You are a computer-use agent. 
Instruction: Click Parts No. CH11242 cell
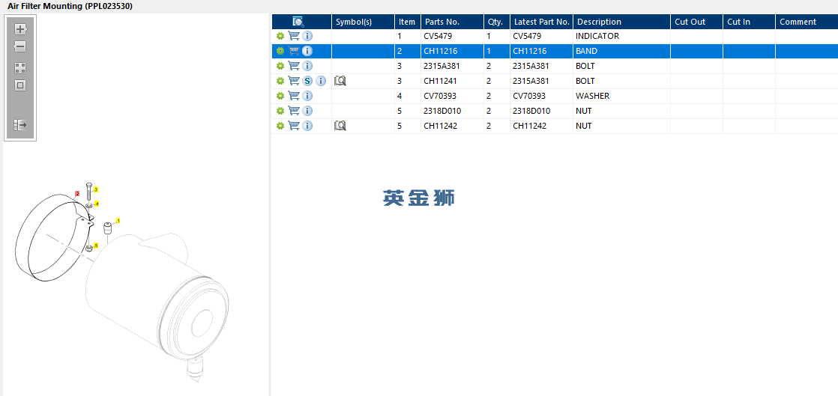tap(452, 126)
